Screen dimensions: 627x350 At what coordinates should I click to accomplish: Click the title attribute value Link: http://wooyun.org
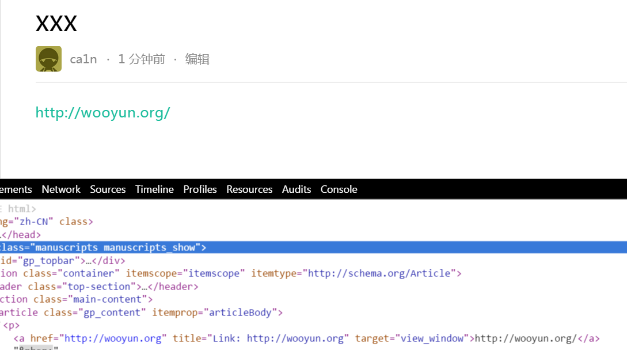click(x=278, y=339)
